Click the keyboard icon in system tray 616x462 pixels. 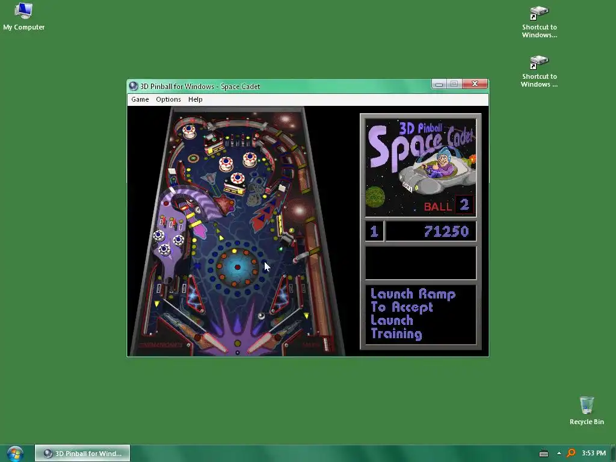[544, 454]
